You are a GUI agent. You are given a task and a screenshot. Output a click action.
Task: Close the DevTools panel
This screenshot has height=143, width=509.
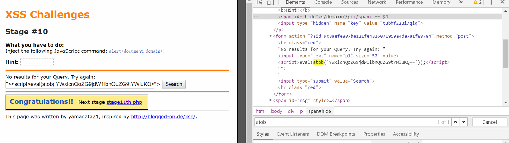(503, 2)
